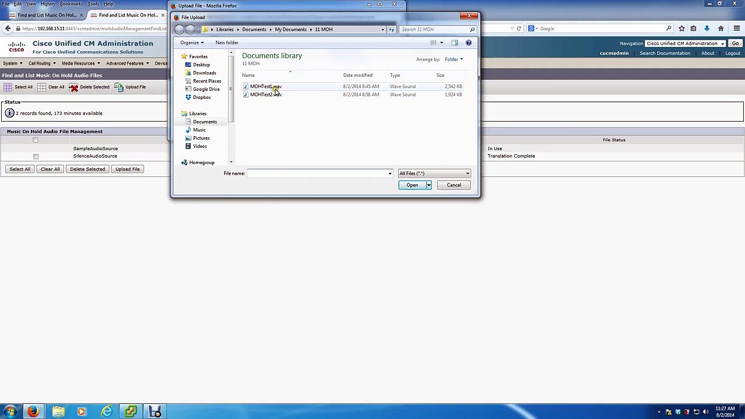Open Google Drive in navigation pane
Screen dimensions: 745x419
[206, 89]
